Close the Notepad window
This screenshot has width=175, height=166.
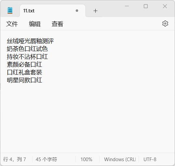point(165,6)
